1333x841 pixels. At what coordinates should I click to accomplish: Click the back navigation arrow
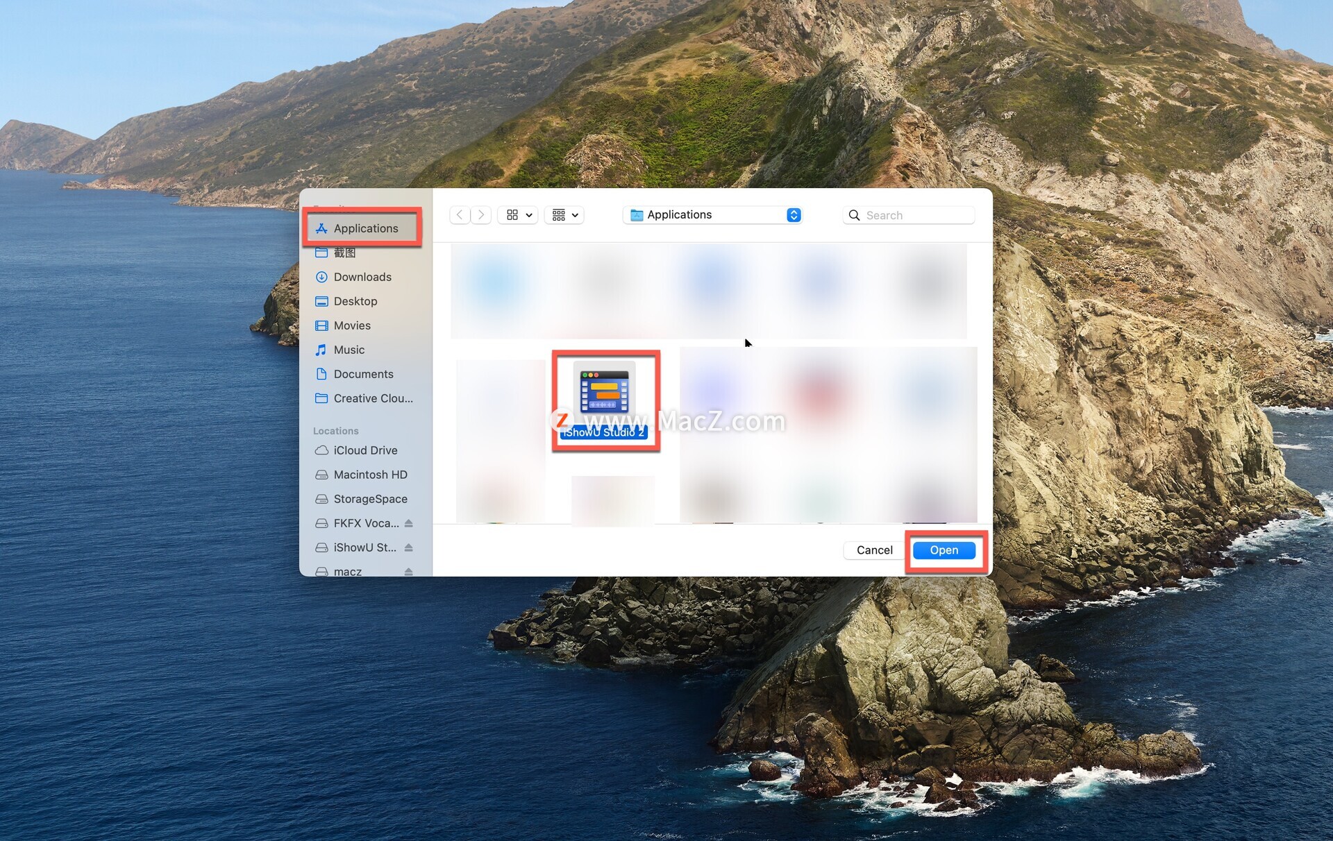point(460,215)
